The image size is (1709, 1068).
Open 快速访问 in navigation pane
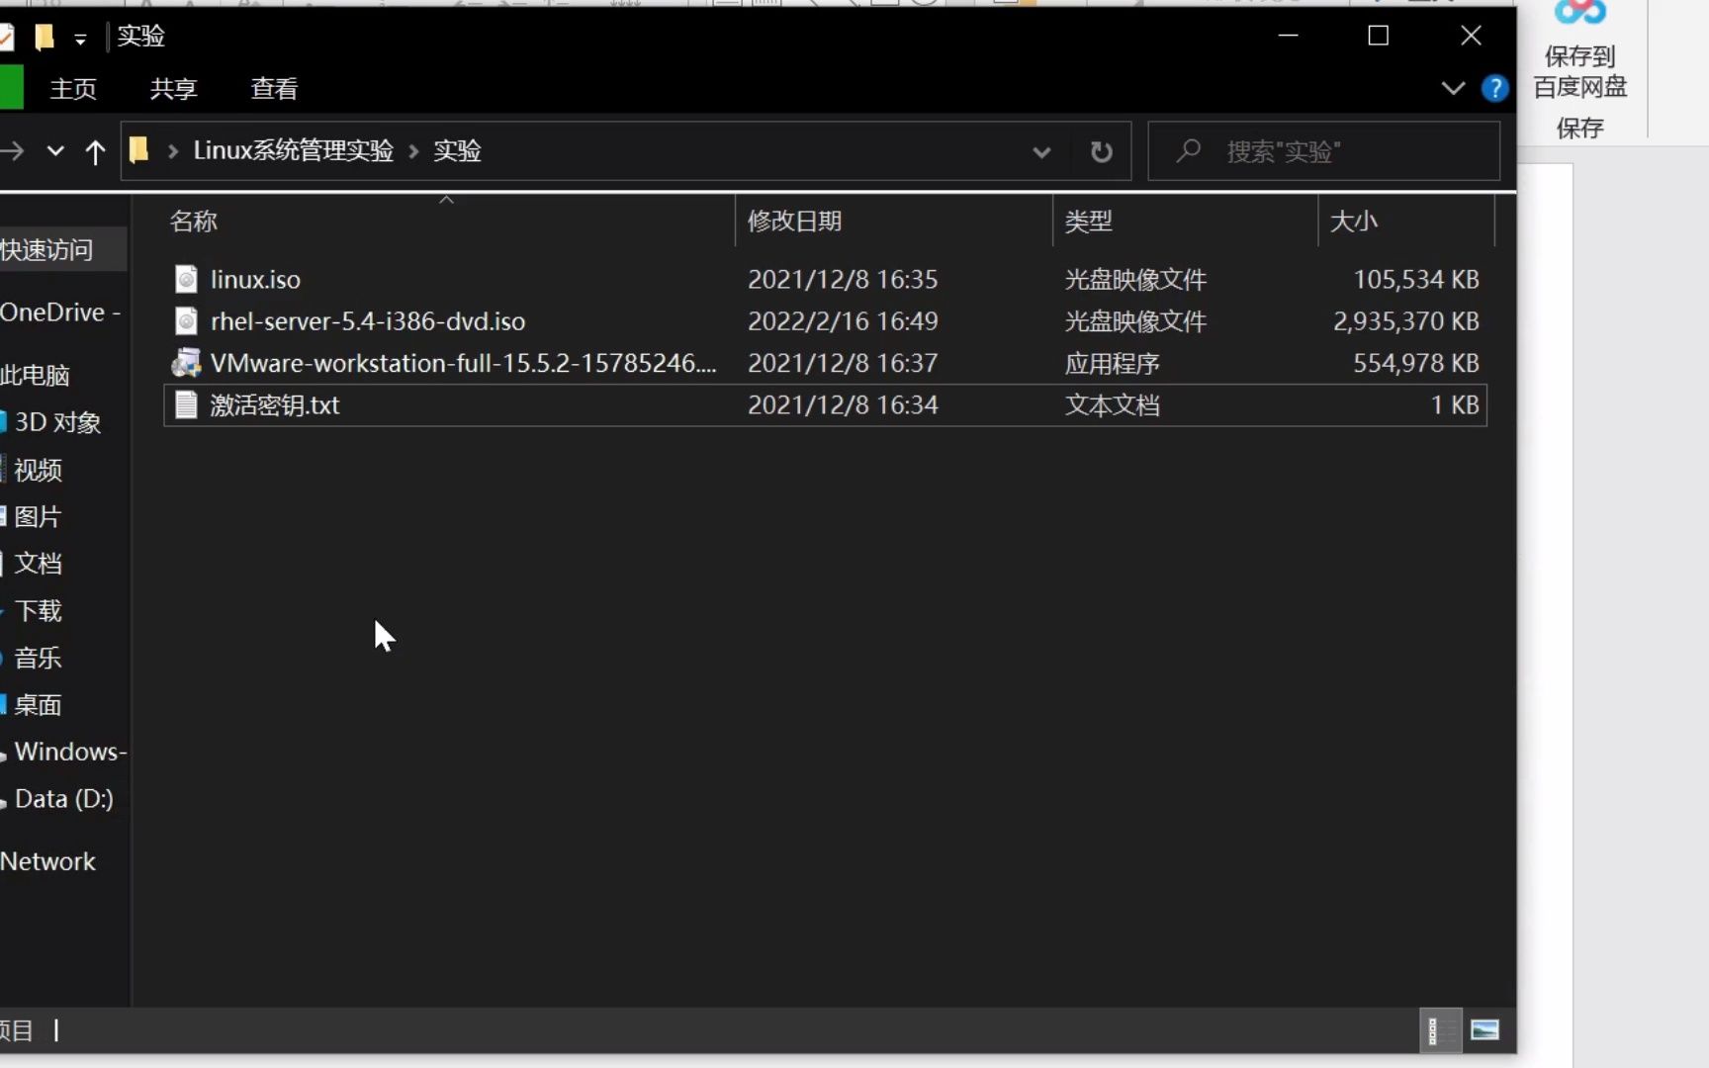pos(46,249)
